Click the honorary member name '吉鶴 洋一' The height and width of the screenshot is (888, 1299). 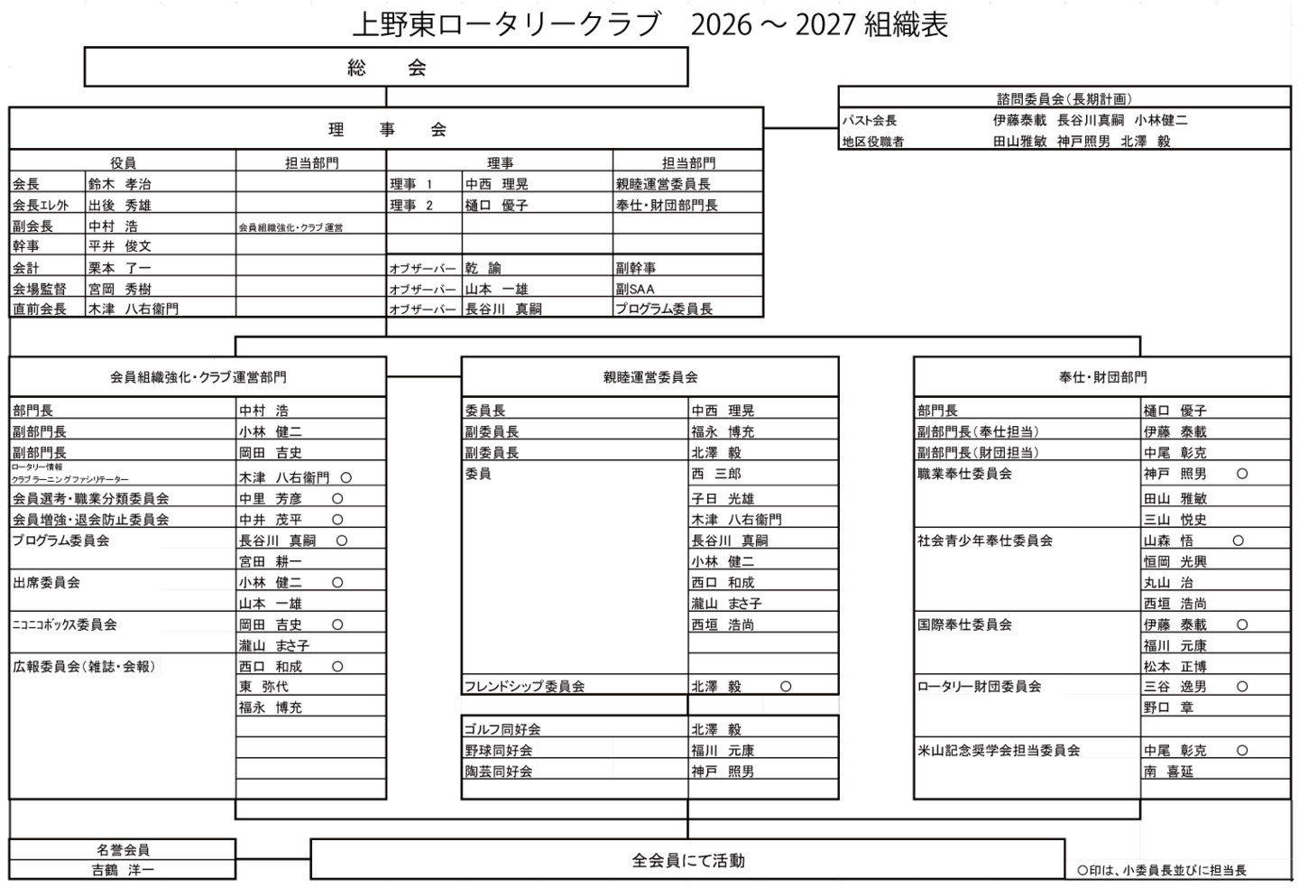[123, 871]
